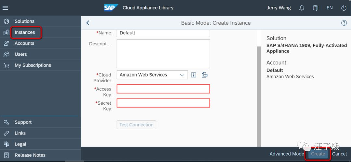This screenshot has height=162, width=351.
Task: Go back with the left chevron
Action: click(88, 23)
